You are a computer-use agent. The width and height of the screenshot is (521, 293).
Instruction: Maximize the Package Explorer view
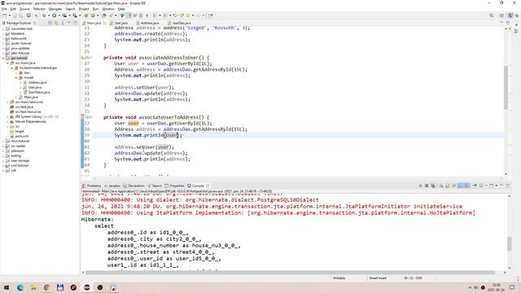[75, 23]
